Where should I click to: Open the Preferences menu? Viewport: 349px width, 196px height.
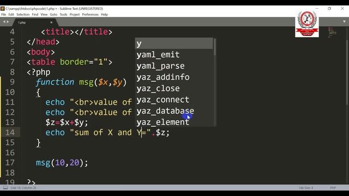pyautogui.click(x=90, y=15)
